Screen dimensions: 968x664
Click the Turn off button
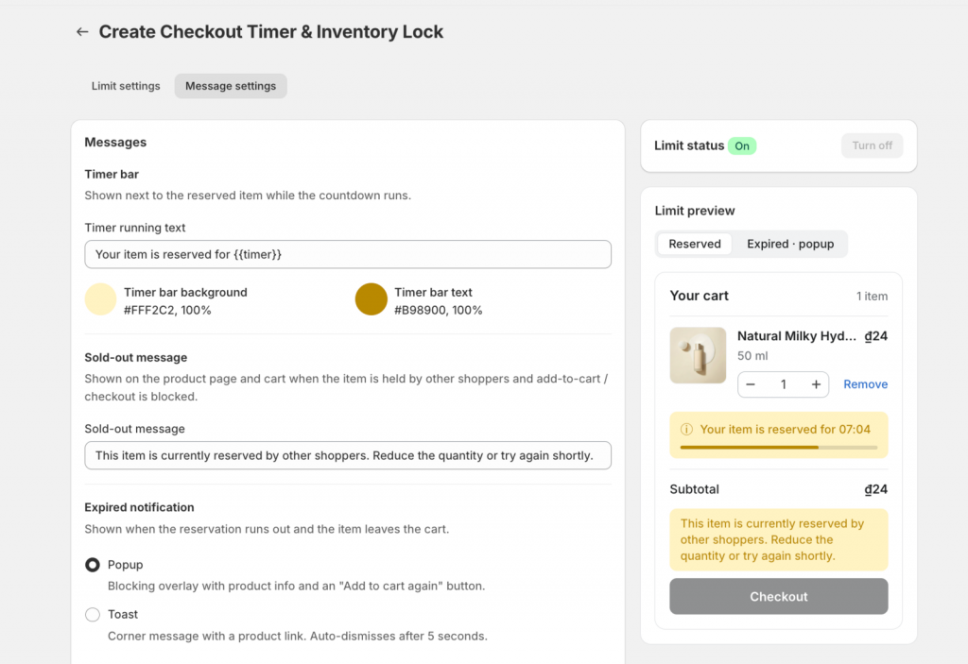[x=872, y=145]
